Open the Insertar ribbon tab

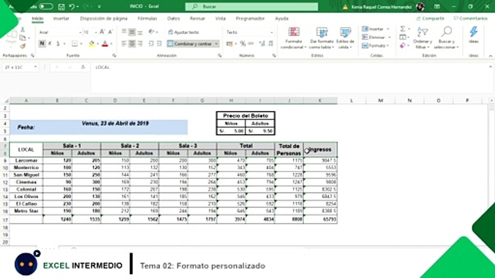pos(61,19)
